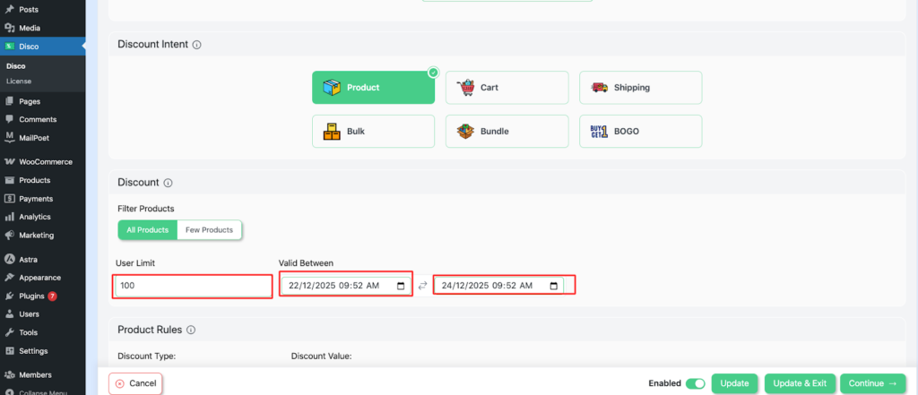
Task: Click the Astra icon in sidebar
Action: [x=9, y=259]
